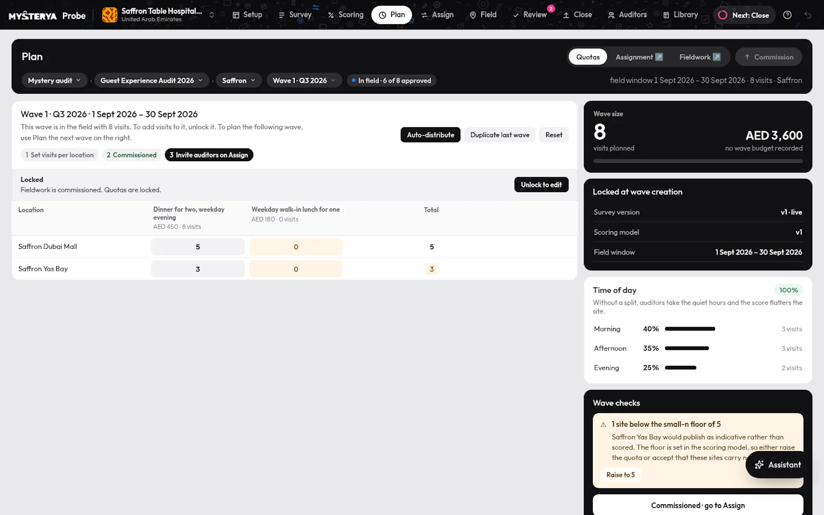
Task: Go to the Close tab
Action: click(577, 15)
